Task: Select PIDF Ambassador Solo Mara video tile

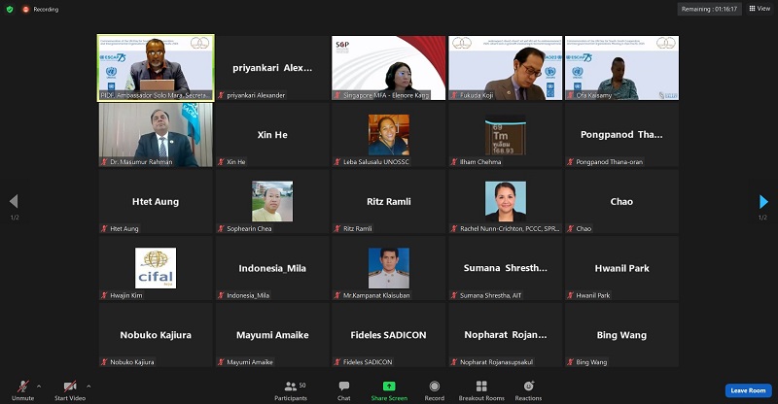Action: tap(156, 68)
